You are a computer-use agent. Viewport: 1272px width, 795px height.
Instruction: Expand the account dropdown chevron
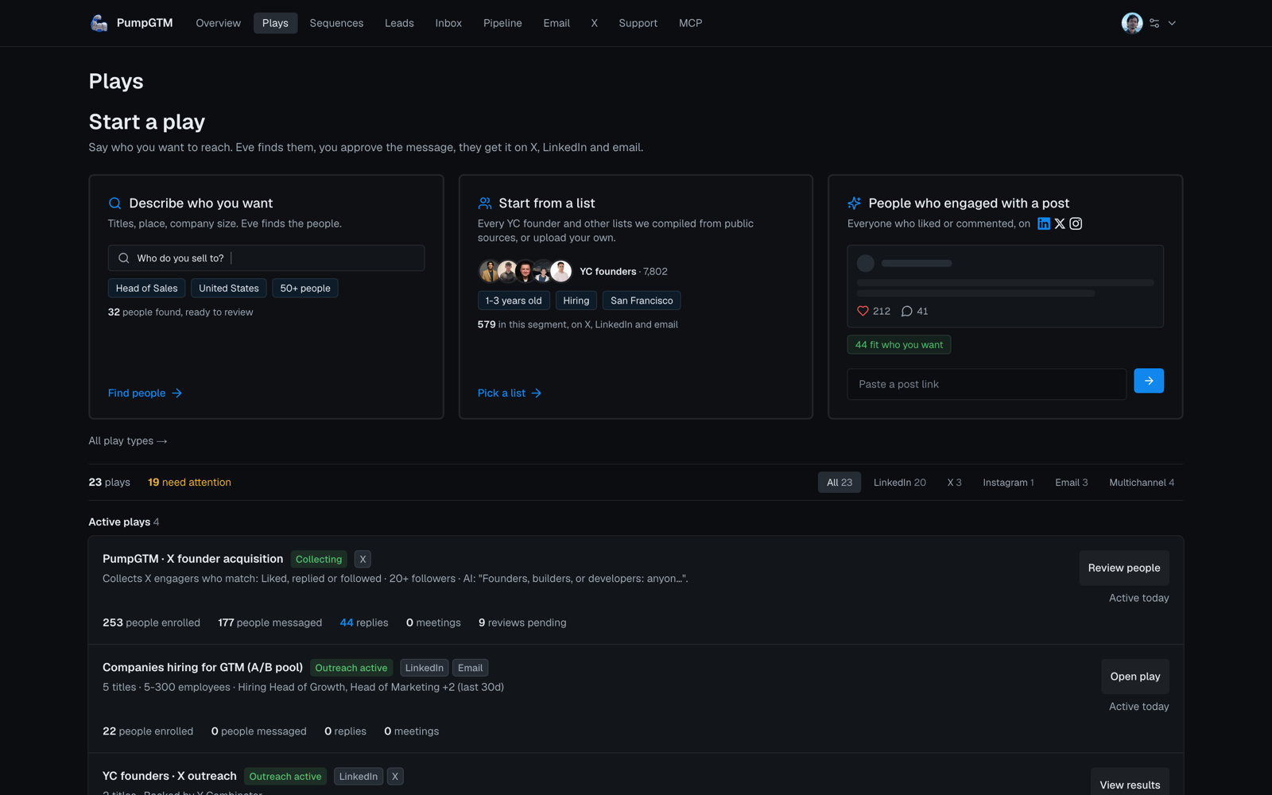click(1172, 23)
